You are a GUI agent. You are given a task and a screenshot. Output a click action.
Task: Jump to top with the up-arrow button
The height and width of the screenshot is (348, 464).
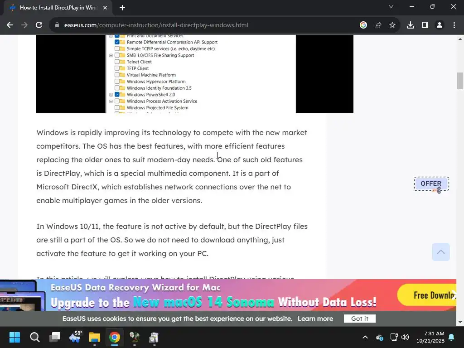click(x=440, y=252)
